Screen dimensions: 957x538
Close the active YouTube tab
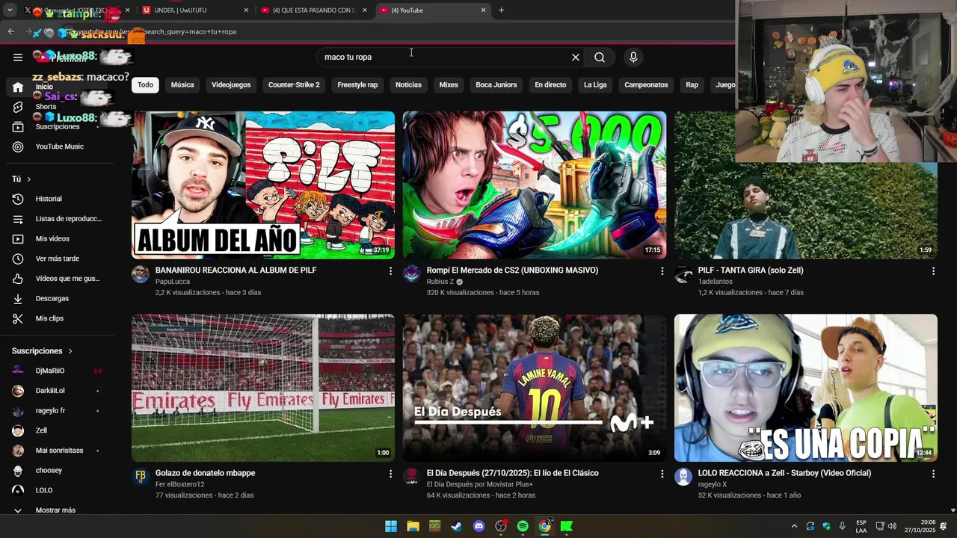(483, 10)
